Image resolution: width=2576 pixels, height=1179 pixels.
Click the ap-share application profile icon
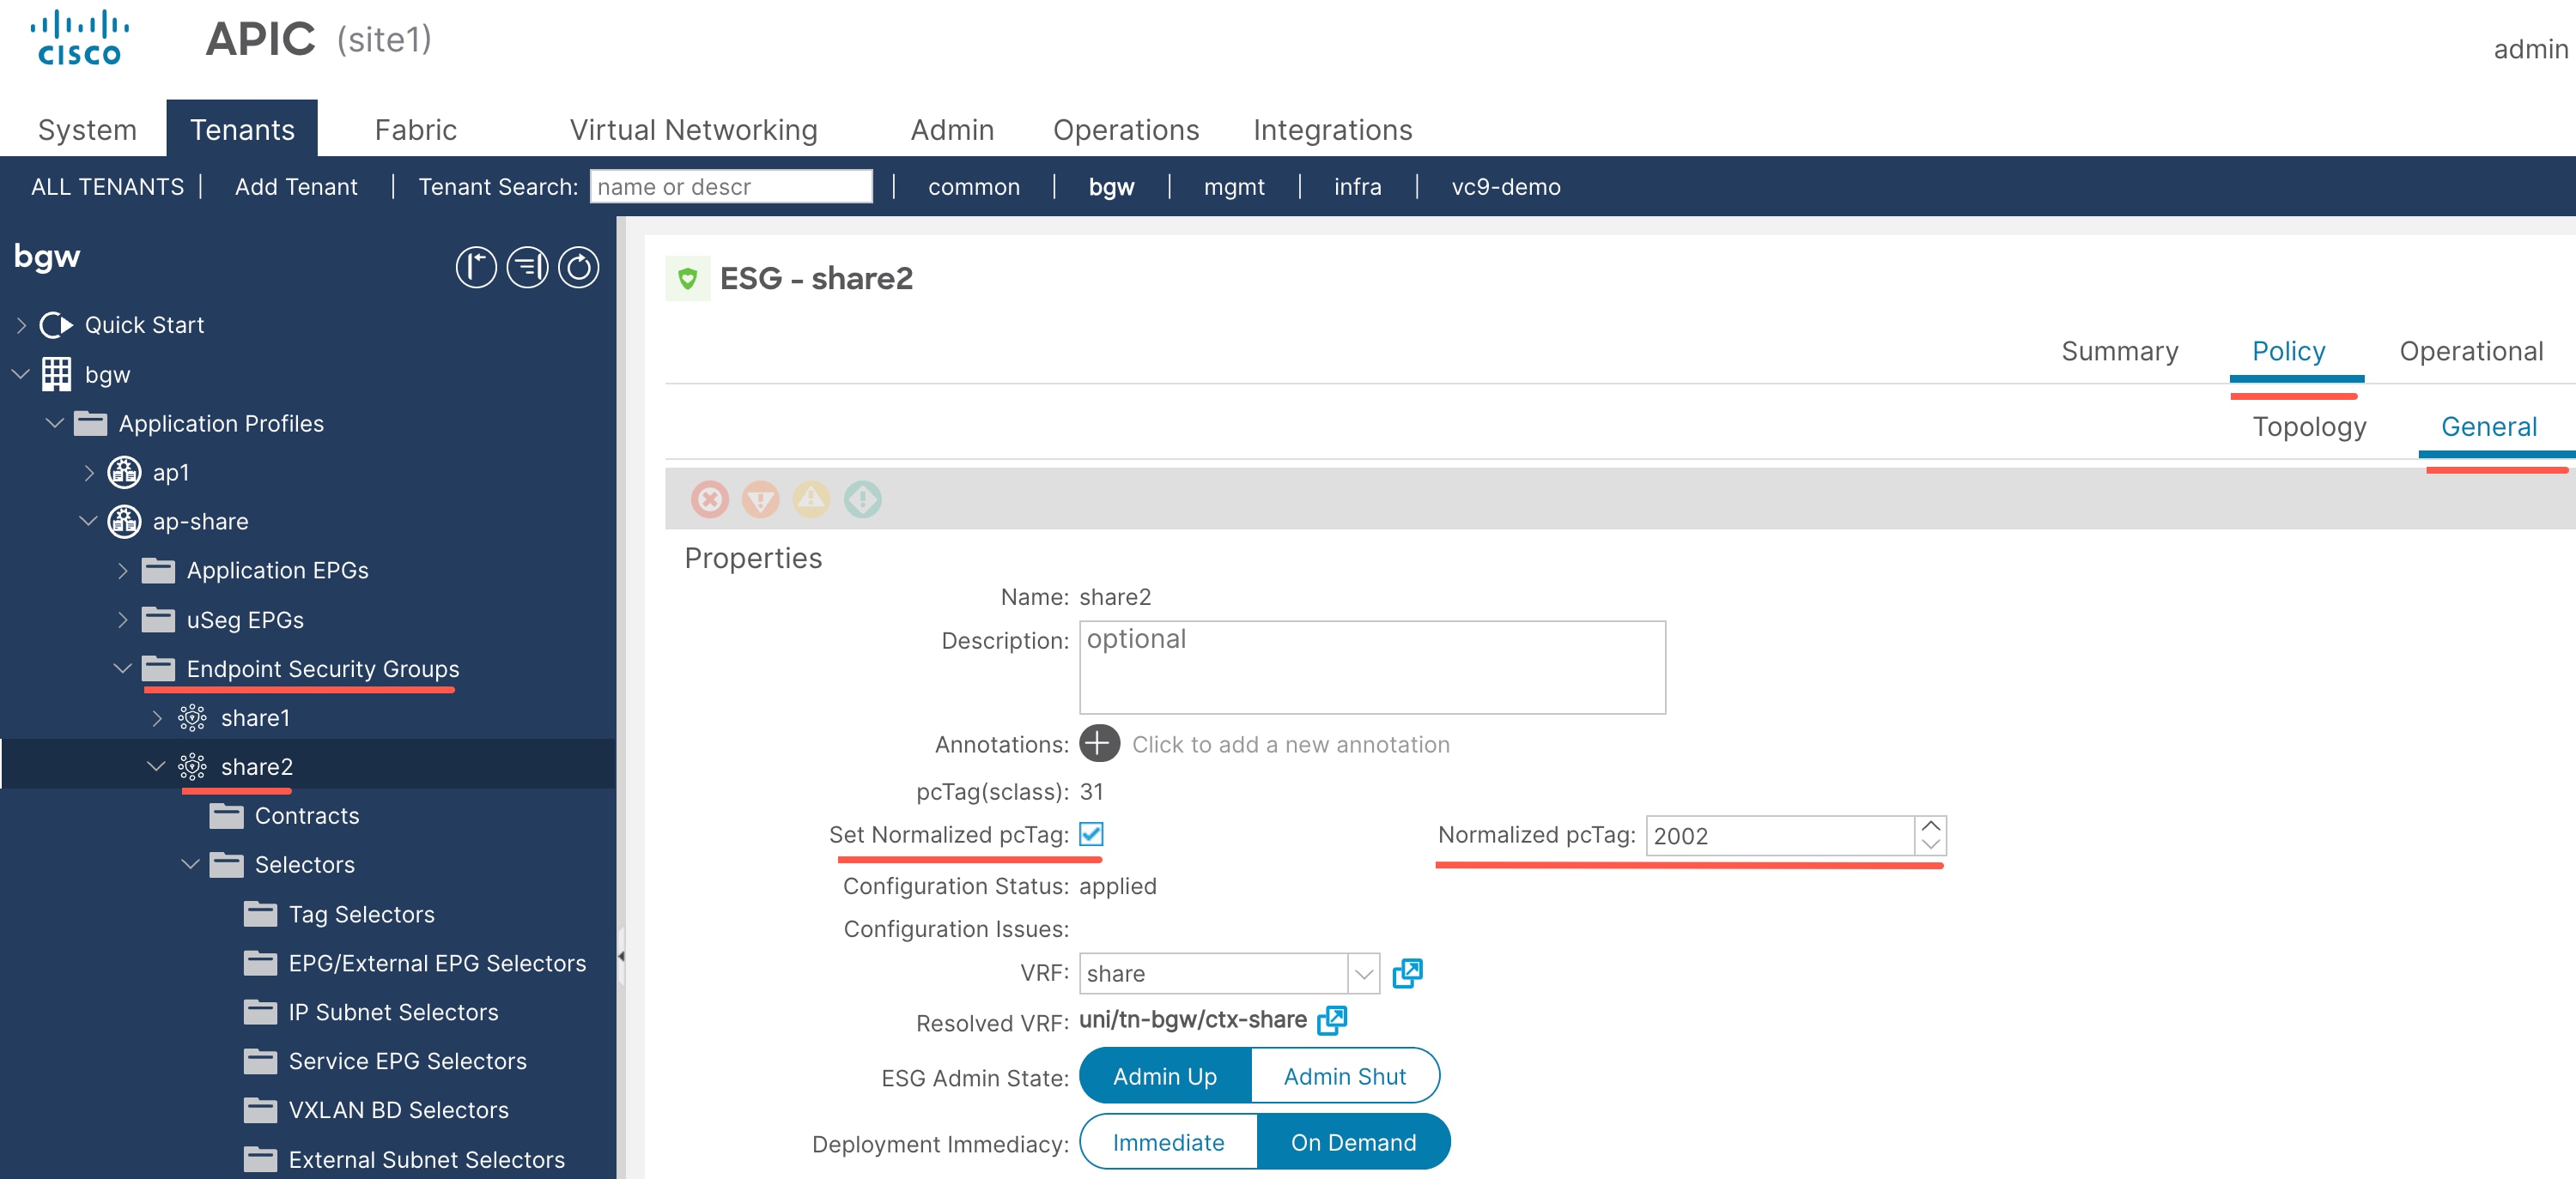124,521
